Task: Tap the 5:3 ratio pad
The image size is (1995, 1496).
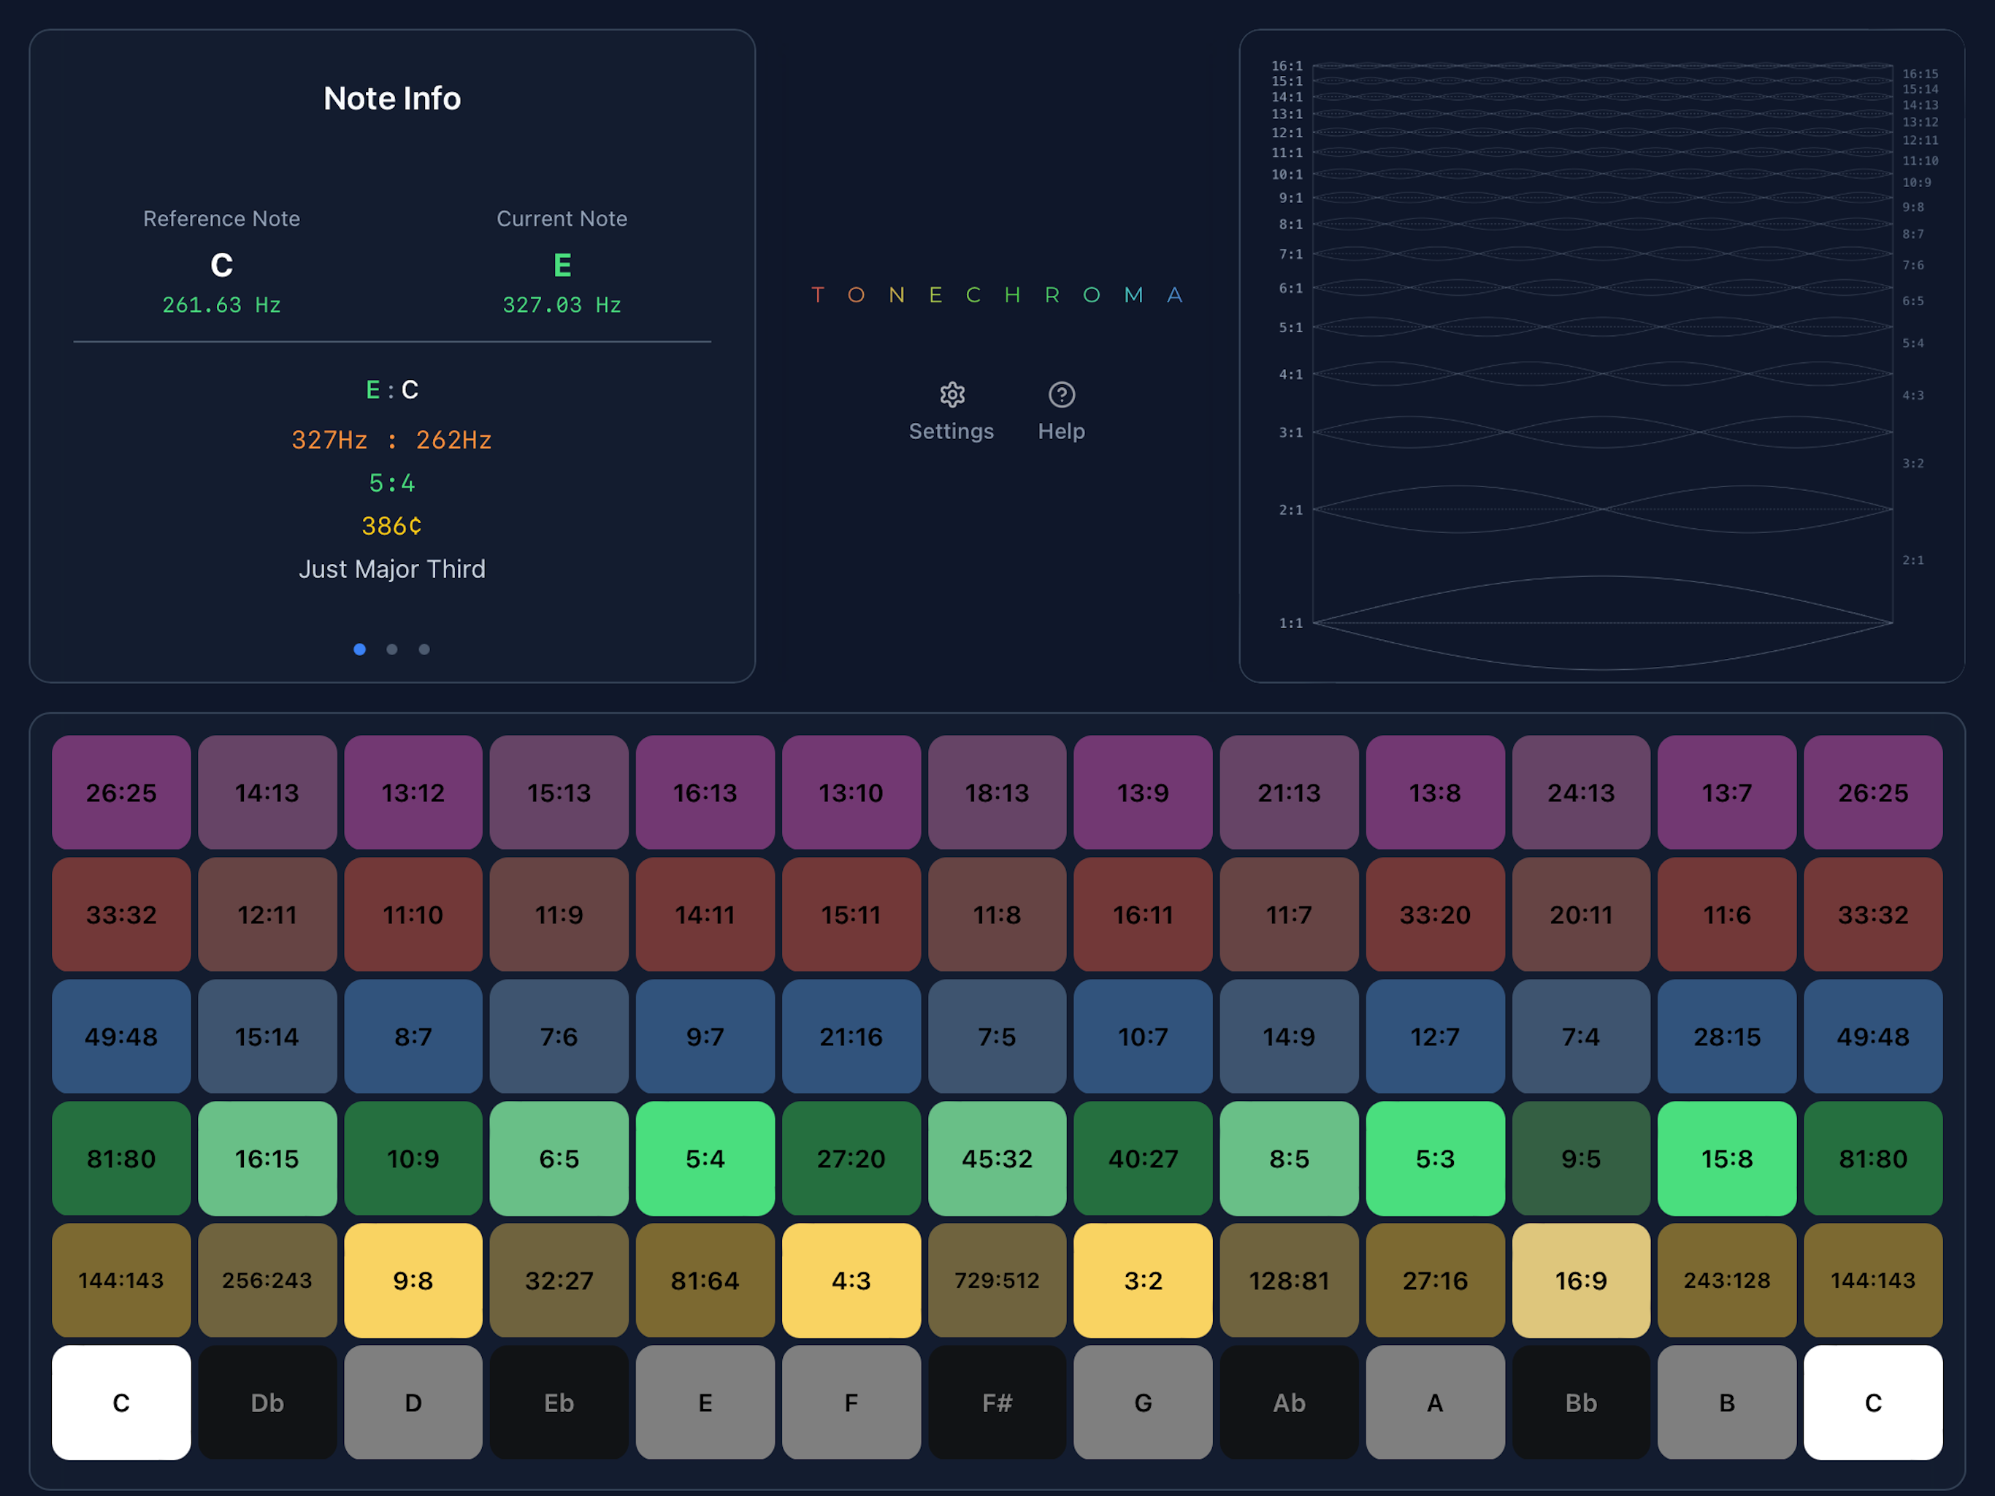Action: click(1435, 1158)
